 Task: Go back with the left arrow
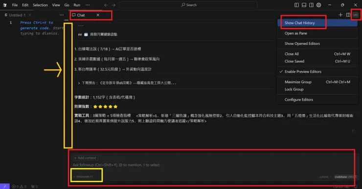[106, 5]
